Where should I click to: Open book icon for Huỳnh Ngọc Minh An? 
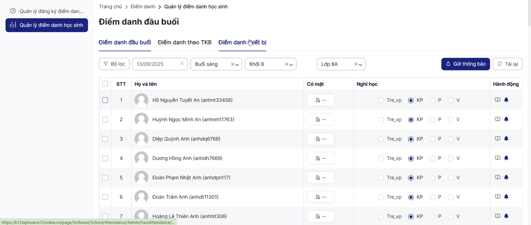coord(497,119)
